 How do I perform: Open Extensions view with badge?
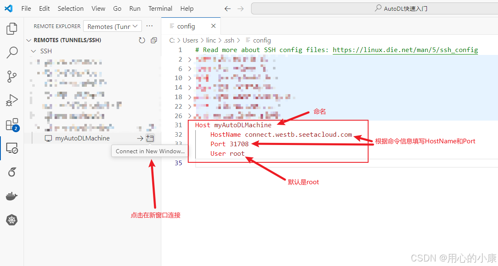pyautogui.click(x=12, y=125)
